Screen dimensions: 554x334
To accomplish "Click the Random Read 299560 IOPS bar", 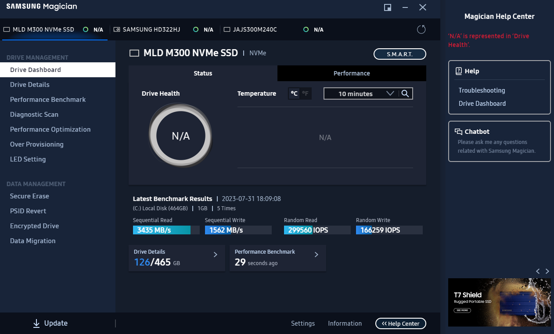I will pyautogui.click(x=317, y=230).
